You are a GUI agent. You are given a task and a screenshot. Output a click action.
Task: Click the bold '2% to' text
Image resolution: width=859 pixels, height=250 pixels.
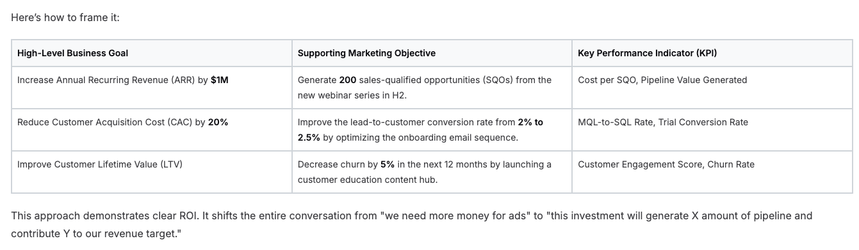tap(530, 122)
